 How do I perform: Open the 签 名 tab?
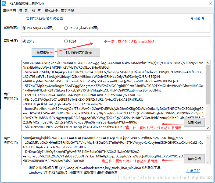point(23,11)
